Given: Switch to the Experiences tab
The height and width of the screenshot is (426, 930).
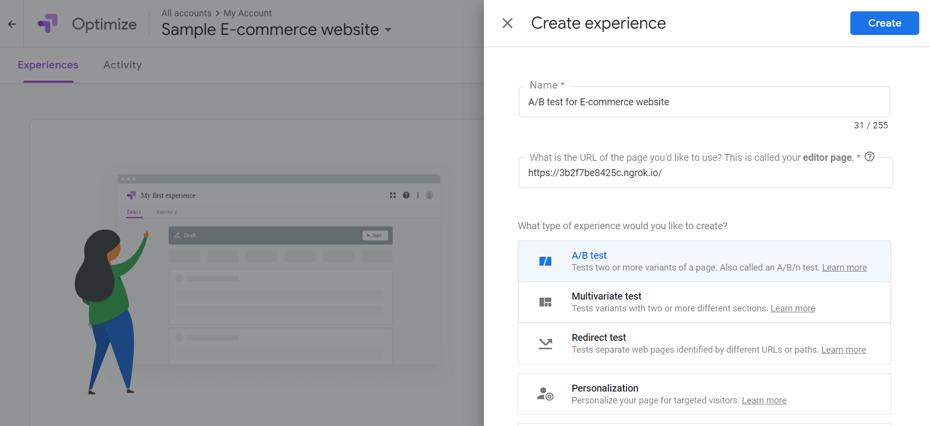Looking at the screenshot, I should tap(48, 65).
